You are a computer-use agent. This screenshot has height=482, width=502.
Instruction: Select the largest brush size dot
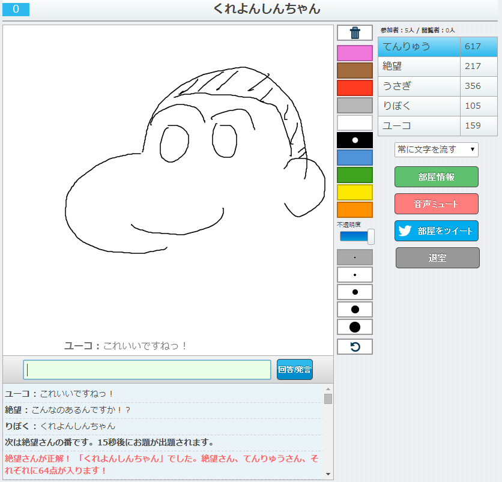tap(355, 327)
